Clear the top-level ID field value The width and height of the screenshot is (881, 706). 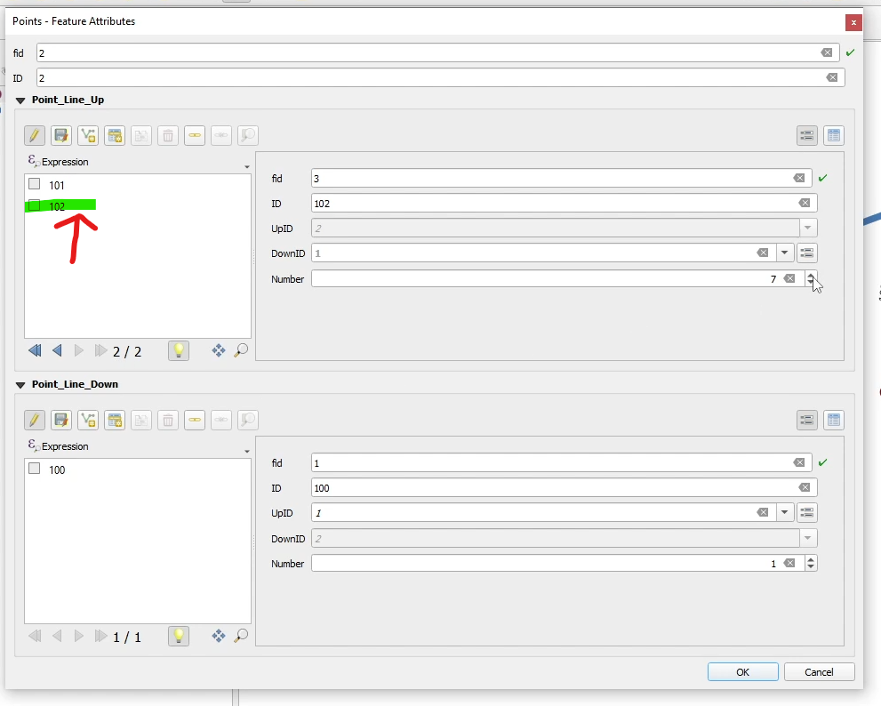[832, 77]
